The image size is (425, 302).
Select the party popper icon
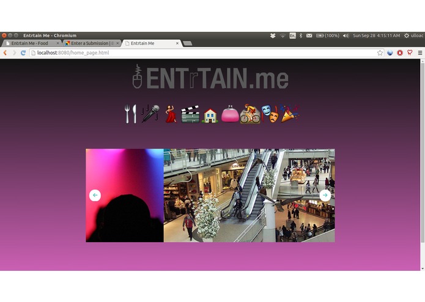point(289,114)
